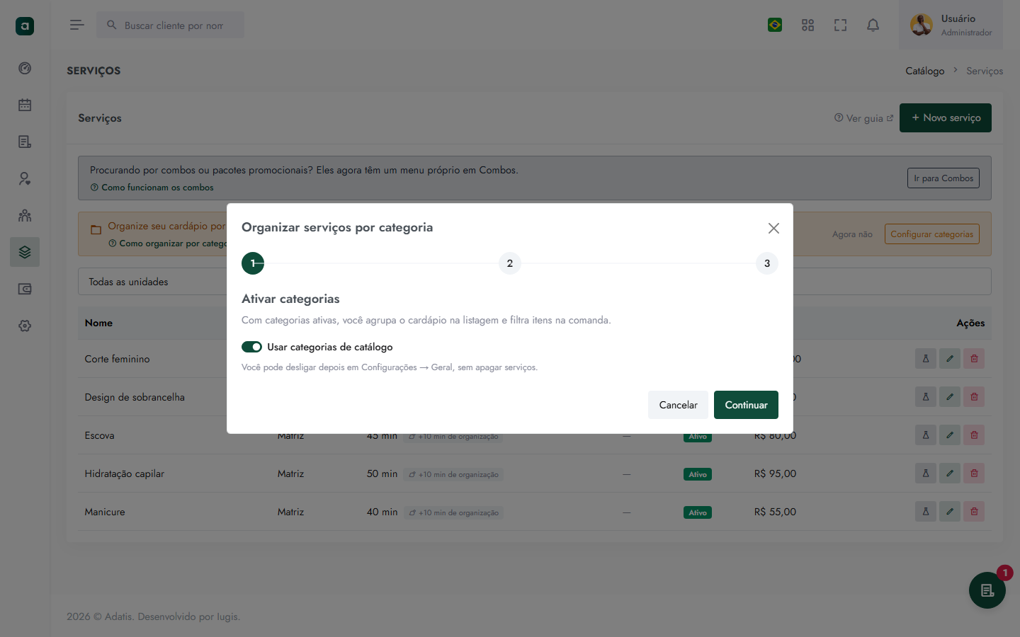
Task: Select the layers catalog icon in sidebar
Action: (x=25, y=252)
